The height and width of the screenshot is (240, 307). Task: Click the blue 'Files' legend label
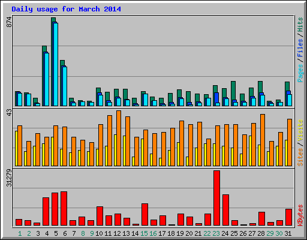pyautogui.click(x=300, y=48)
